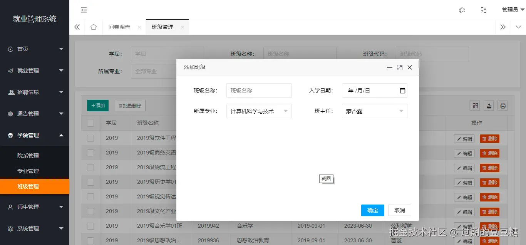This screenshot has height=245, width=526.
Task: Open the date picker calendar icon
Action: point(402,91)
